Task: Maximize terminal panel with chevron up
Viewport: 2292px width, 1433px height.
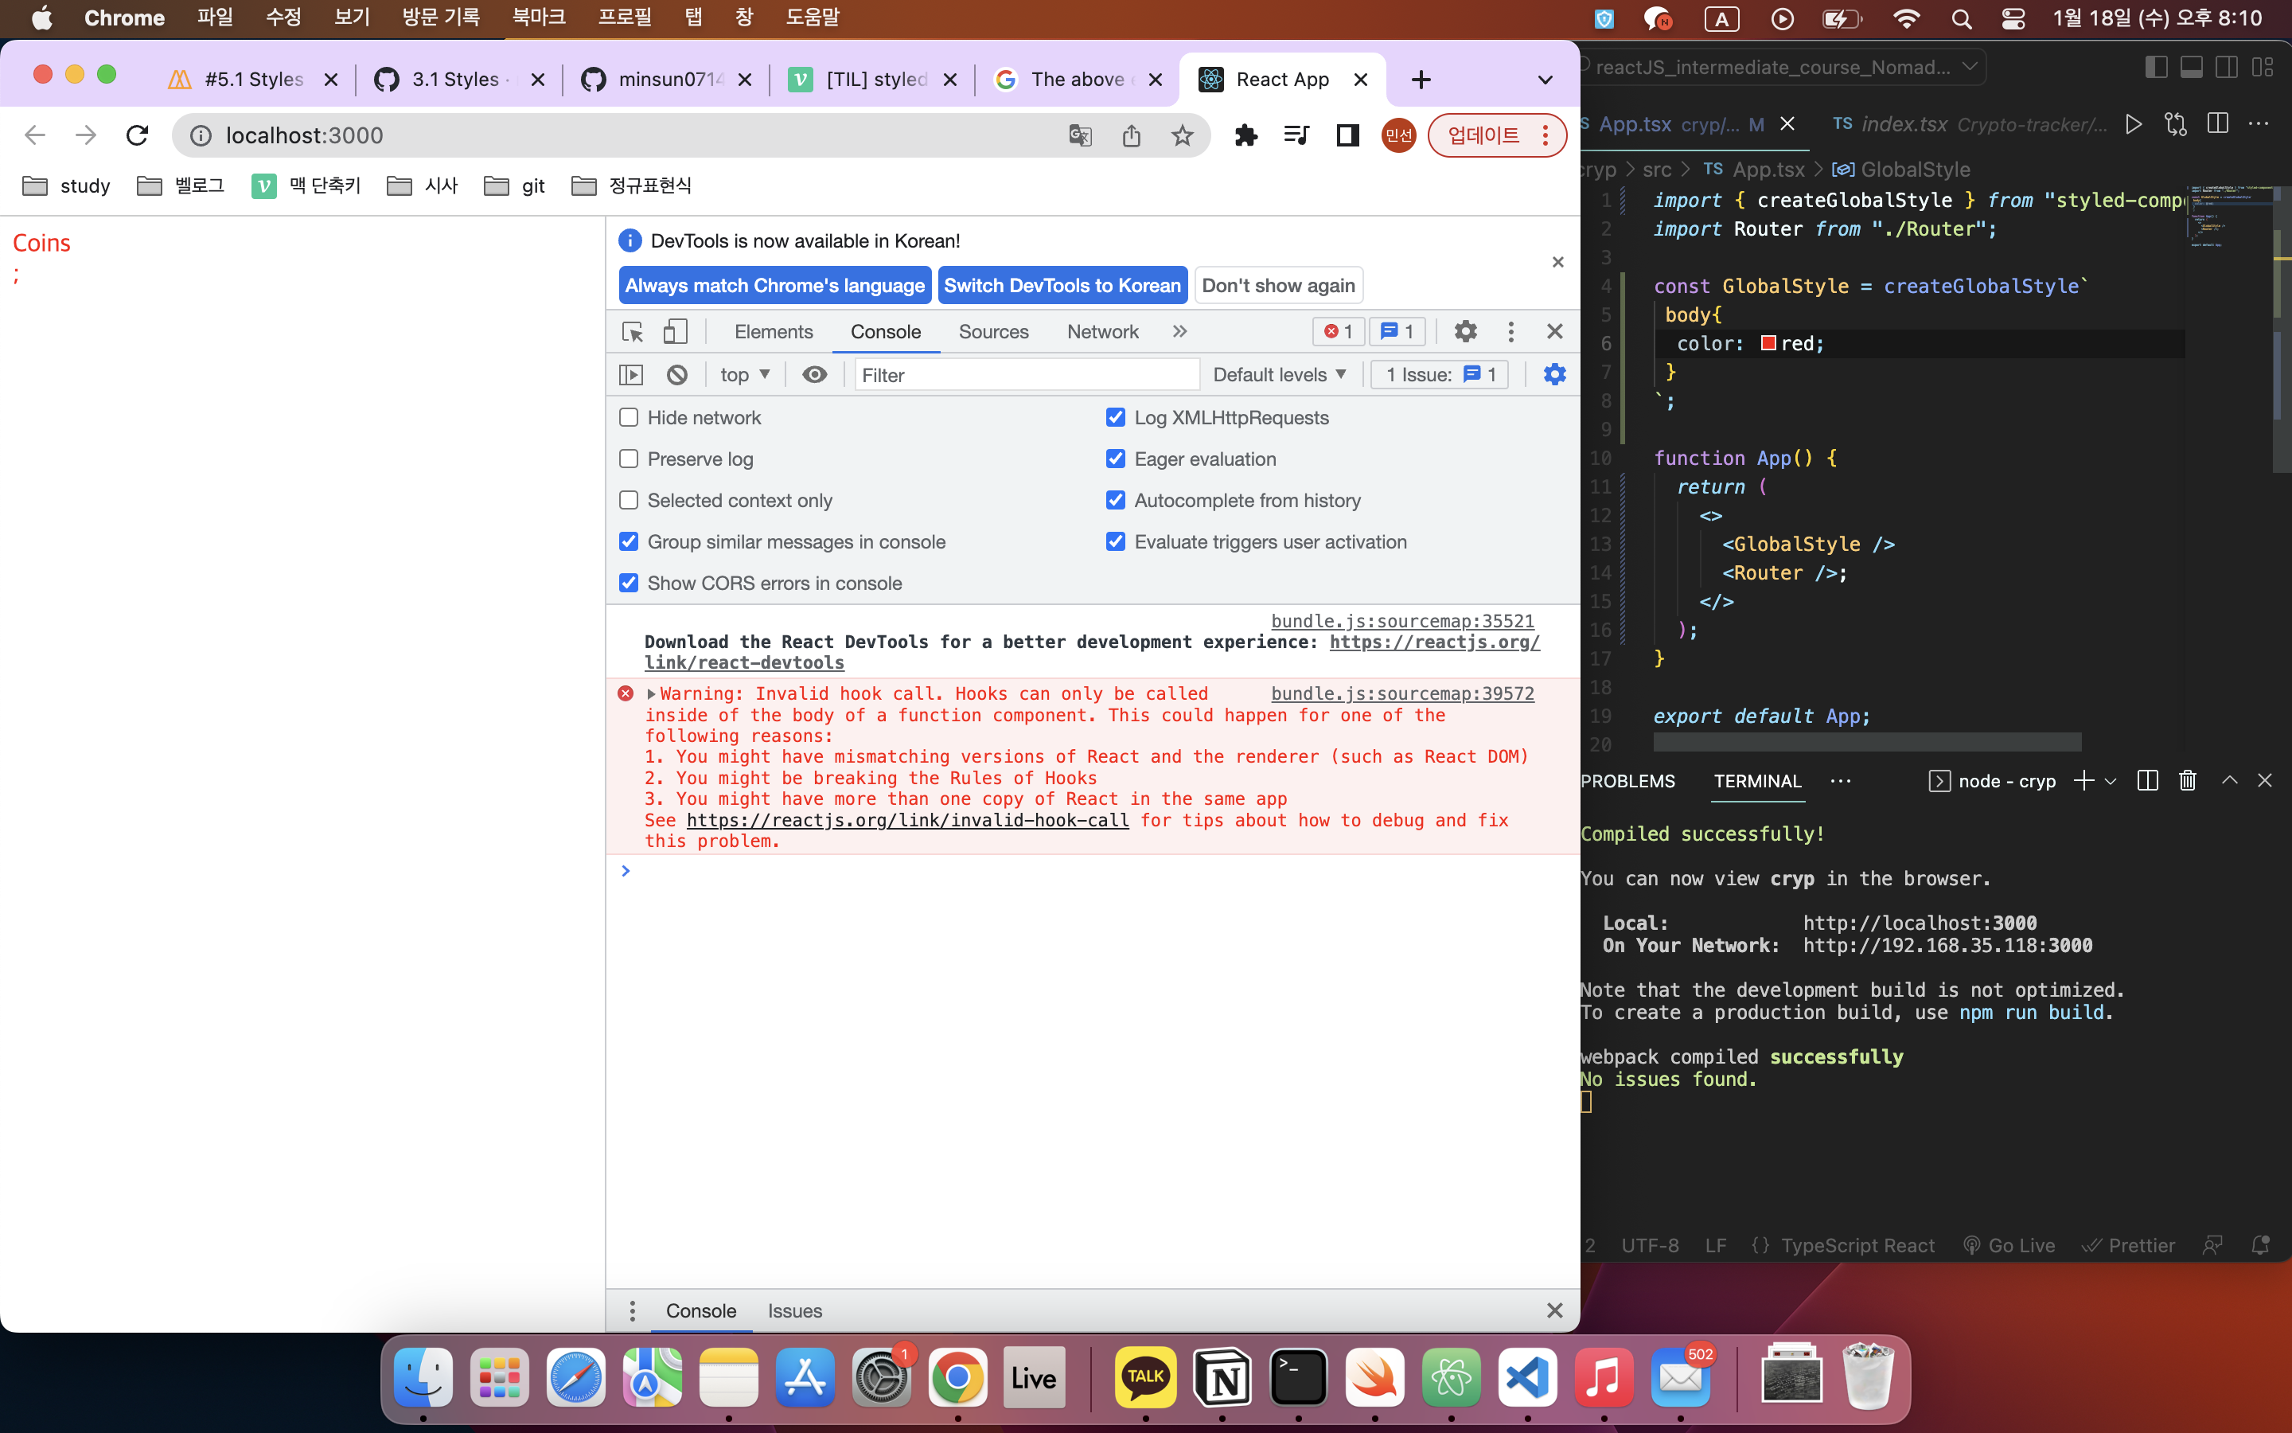Action: pos(2229,780)
